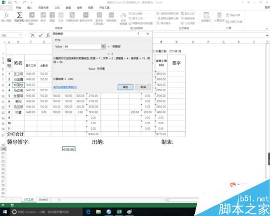Click the Excel icon on taskbar

tap(119, 212)
